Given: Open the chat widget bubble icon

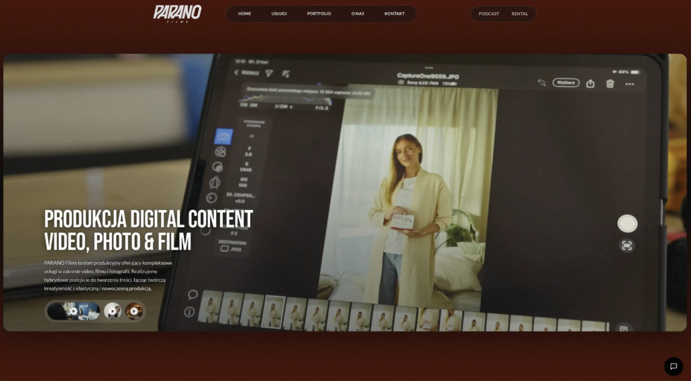Looking at the screenshot, I should (x=674, y=366).
